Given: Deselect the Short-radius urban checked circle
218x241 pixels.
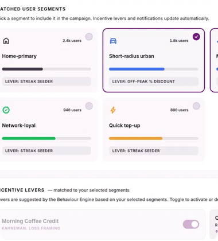Looking at the screenshot, I should coord(196,37).
